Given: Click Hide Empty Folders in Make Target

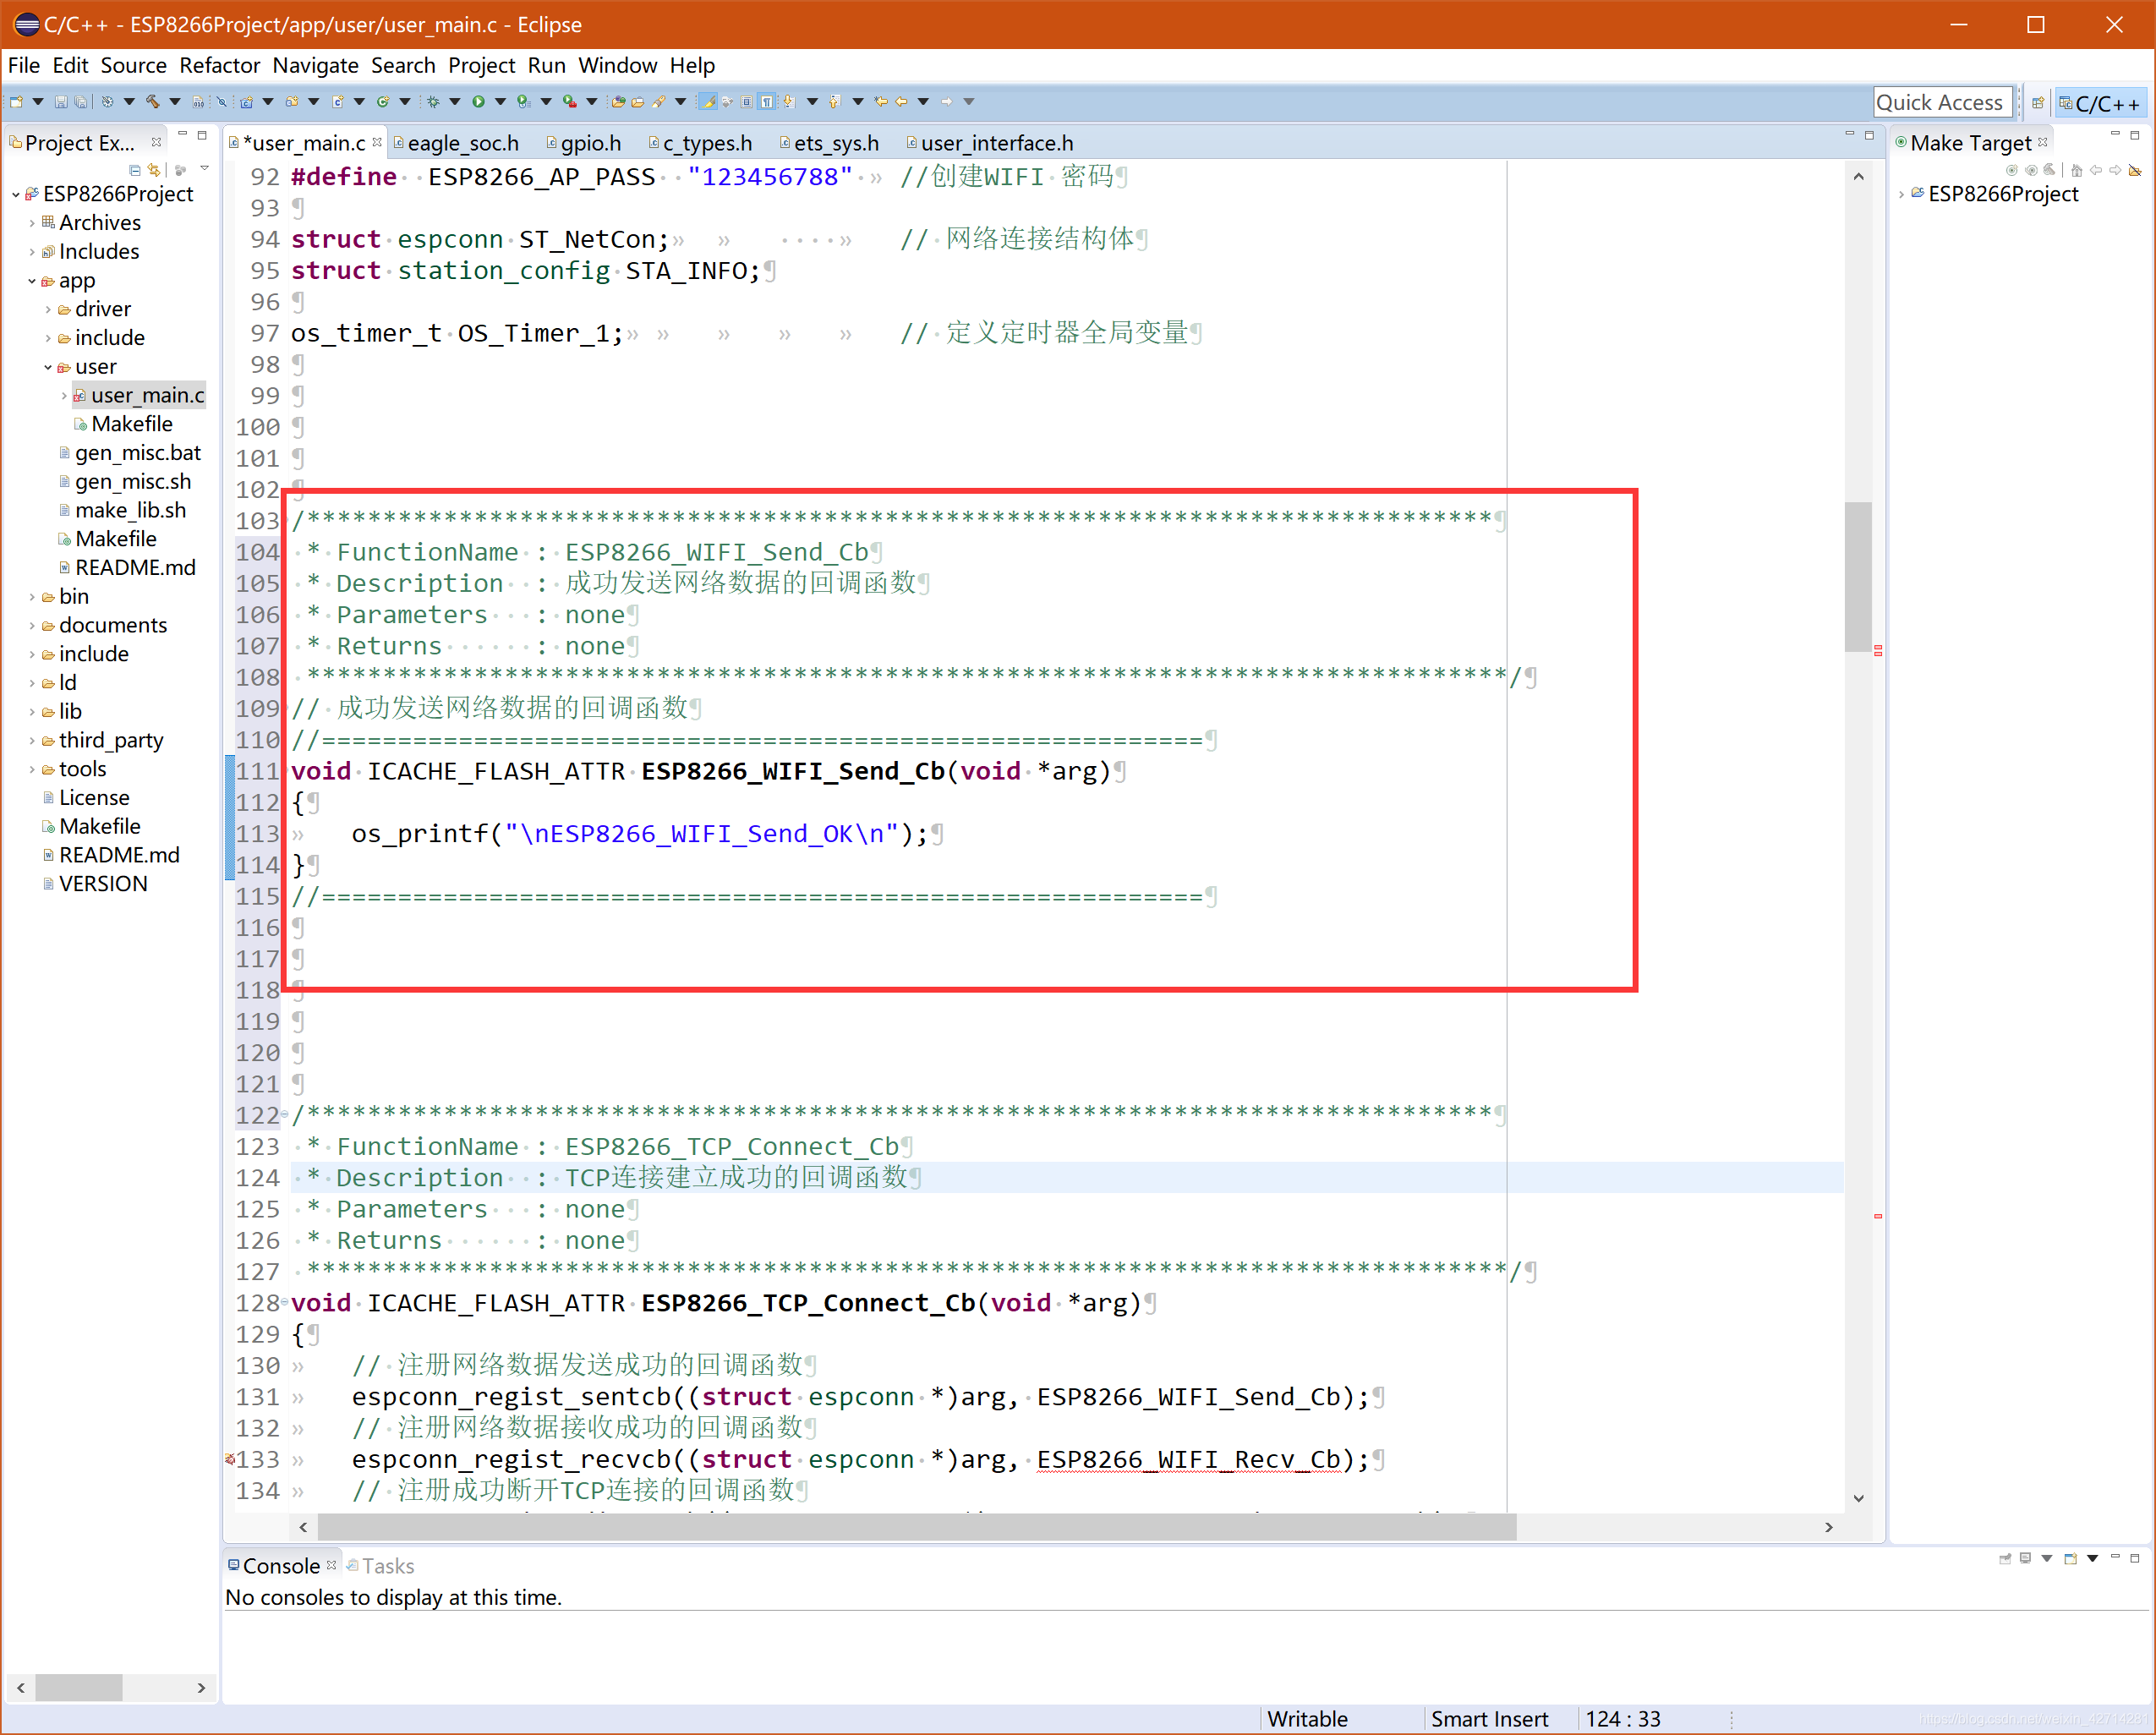Looking at the screenshot, I should [x=2134, y=171].
